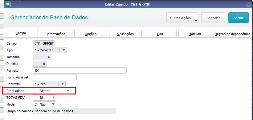Click the Campo field CN1_GRPSIT
This screenshot has width=253, height=120.
(x=44, y=43)
